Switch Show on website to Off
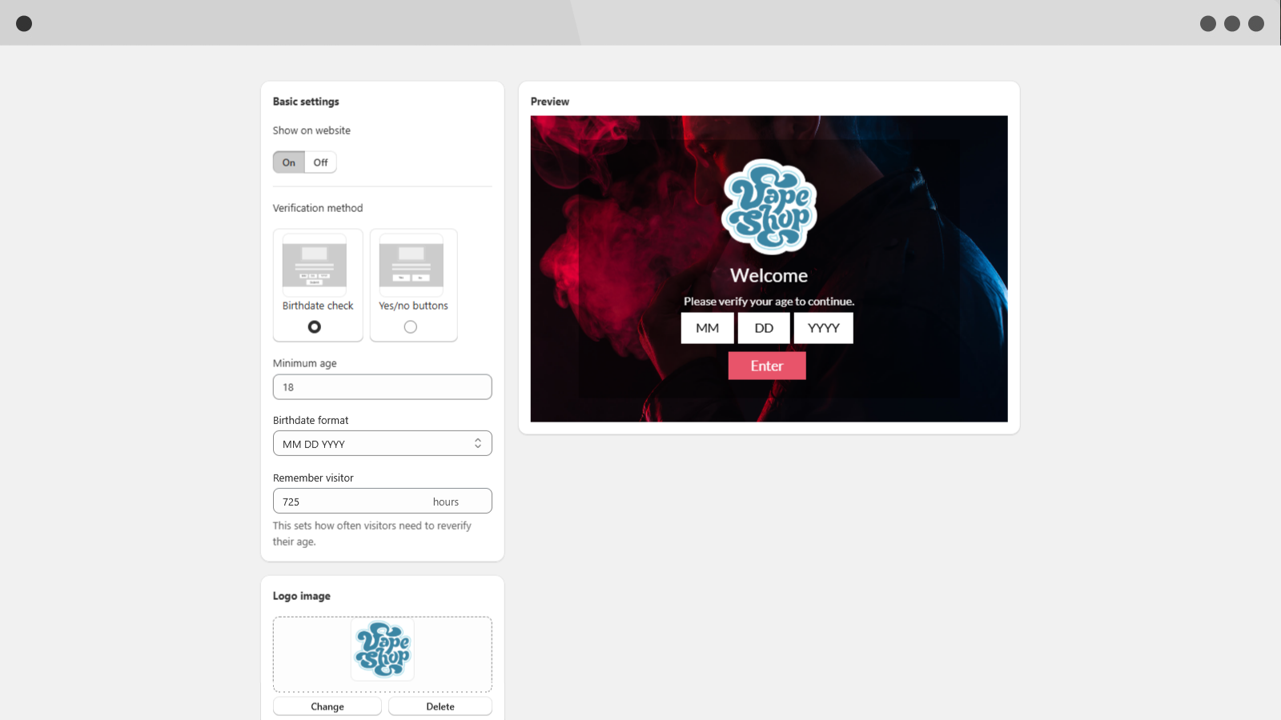This screenshot has width=1281, height=720. click(320, 162)
